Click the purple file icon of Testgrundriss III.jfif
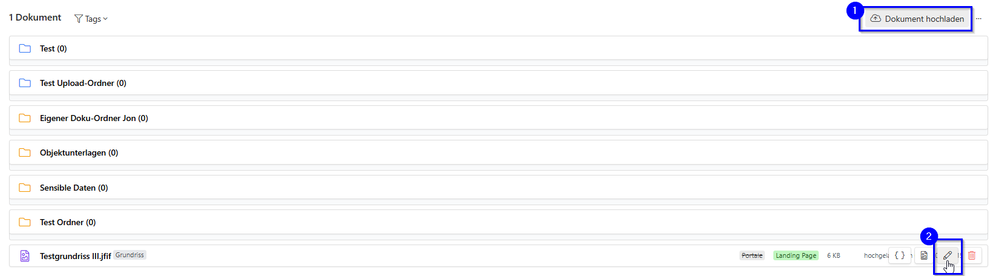 [25, 256]
